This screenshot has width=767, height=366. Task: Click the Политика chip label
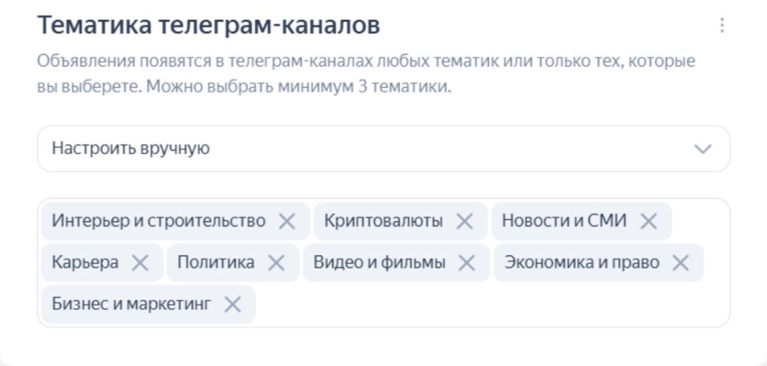216,262
